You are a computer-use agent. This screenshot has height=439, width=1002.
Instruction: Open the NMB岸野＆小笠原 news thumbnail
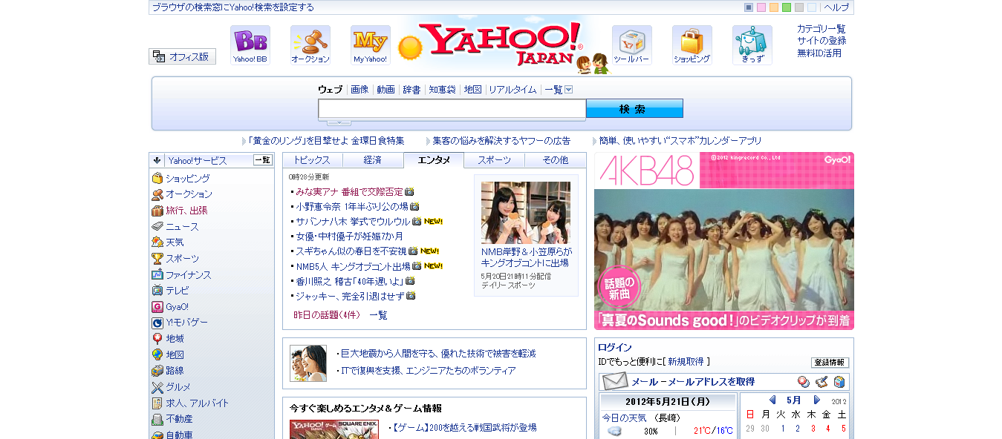[x=526, y=213]
